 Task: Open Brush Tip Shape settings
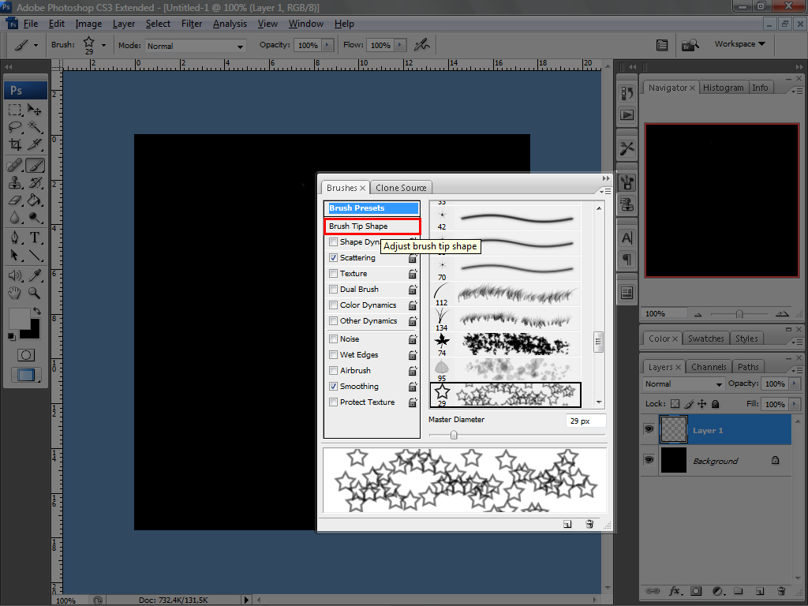click(x=372, y=226)
